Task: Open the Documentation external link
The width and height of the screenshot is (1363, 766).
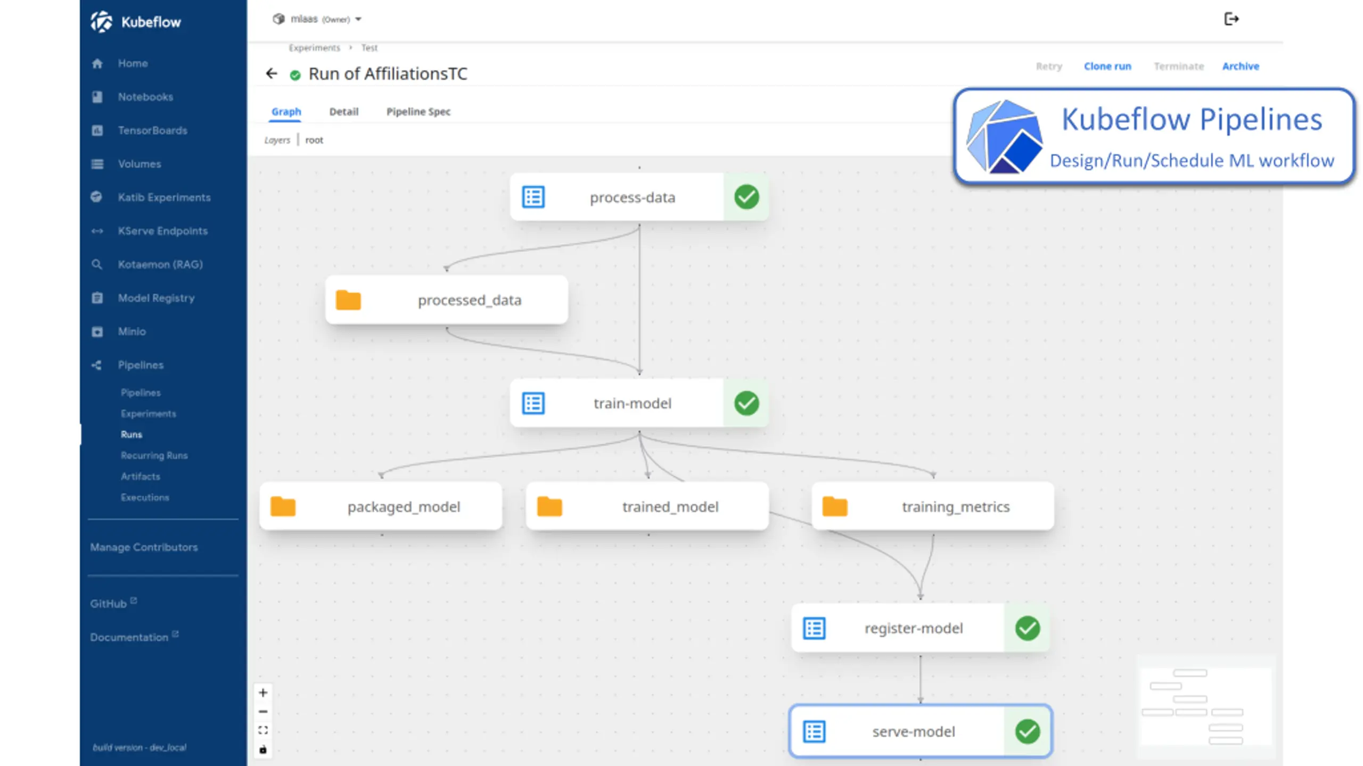Action: click(134, 637)
